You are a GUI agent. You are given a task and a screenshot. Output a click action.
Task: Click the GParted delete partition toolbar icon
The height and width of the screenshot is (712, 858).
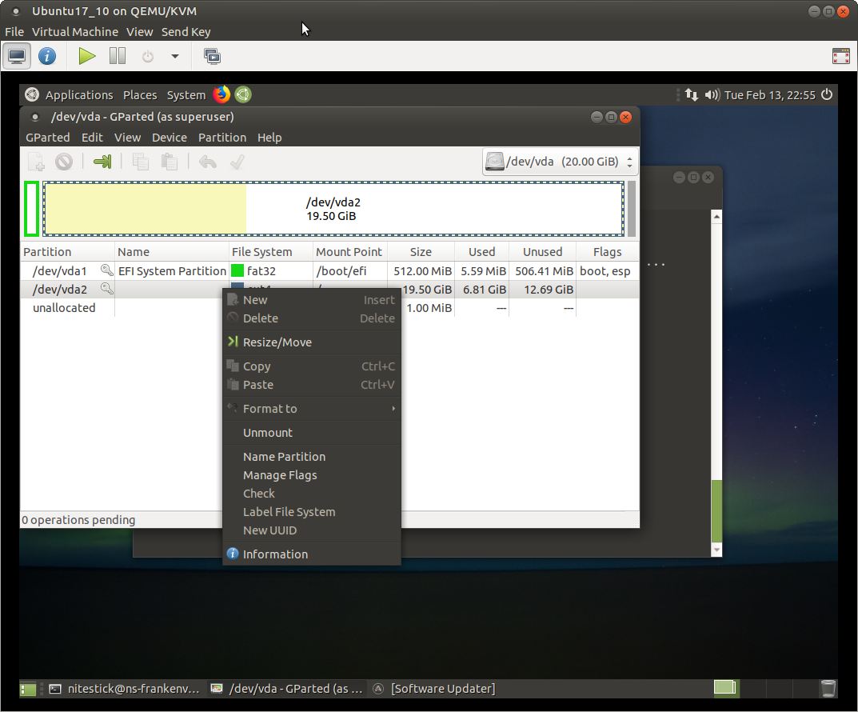tap(63, 162)
